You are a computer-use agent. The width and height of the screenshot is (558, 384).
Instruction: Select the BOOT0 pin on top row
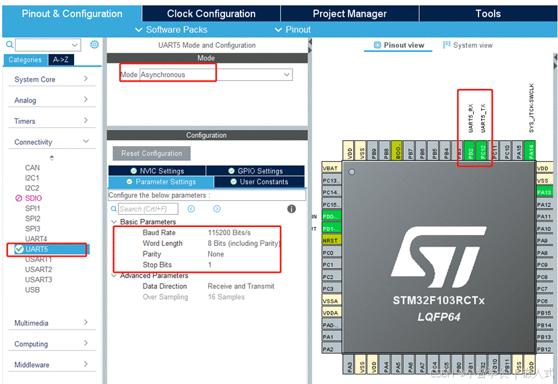tap(398, 150)
